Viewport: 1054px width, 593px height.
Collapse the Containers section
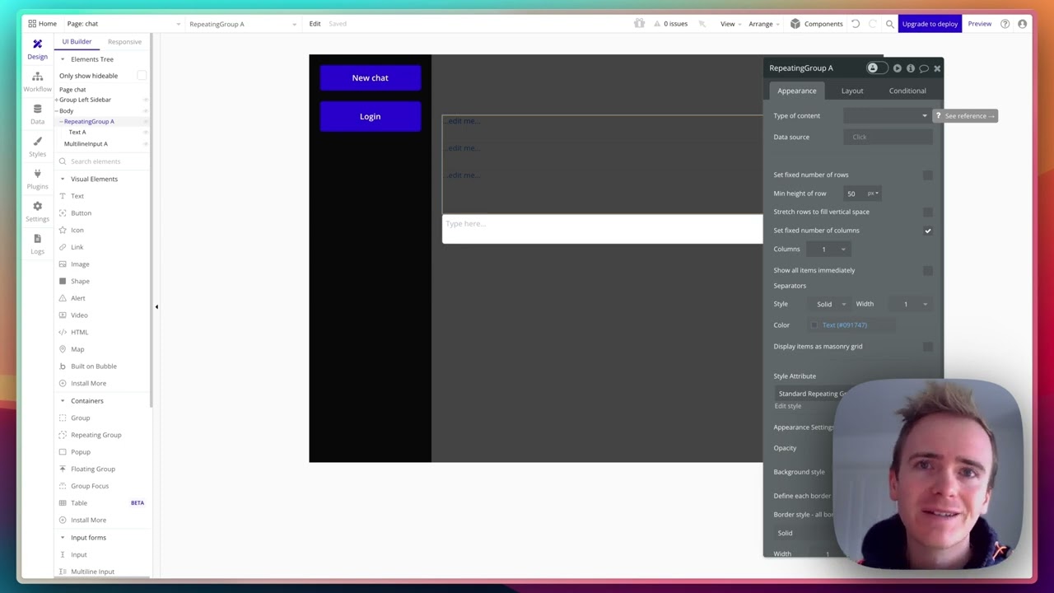click(x=63, y=401)
